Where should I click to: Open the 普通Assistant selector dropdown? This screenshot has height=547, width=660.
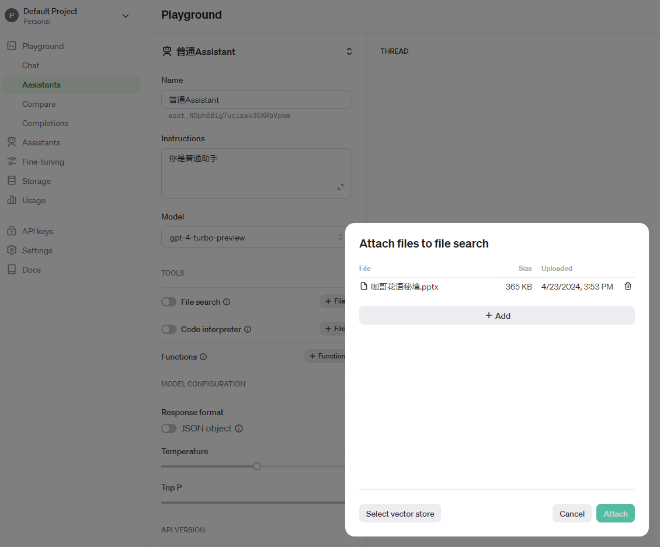click(x=349, y=51)
